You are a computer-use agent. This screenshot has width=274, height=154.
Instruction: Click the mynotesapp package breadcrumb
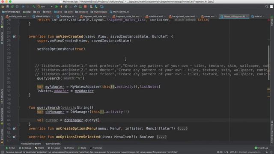[99, 12]
